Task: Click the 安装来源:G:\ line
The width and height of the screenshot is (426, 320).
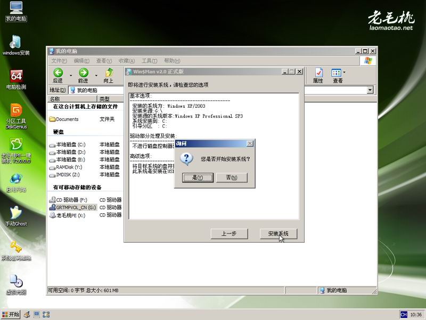Action: [x=148, y=111]
